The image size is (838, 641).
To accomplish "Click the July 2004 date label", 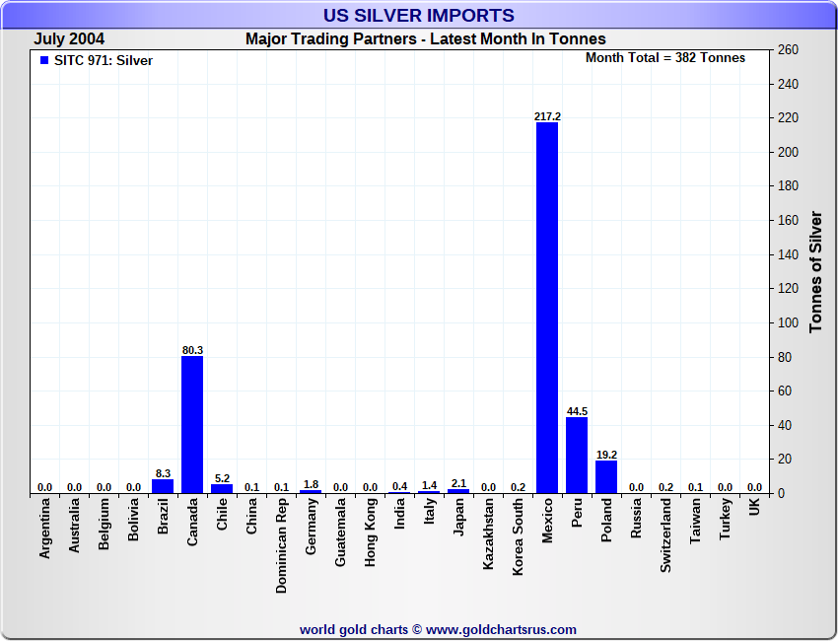I will pos(69,38).
